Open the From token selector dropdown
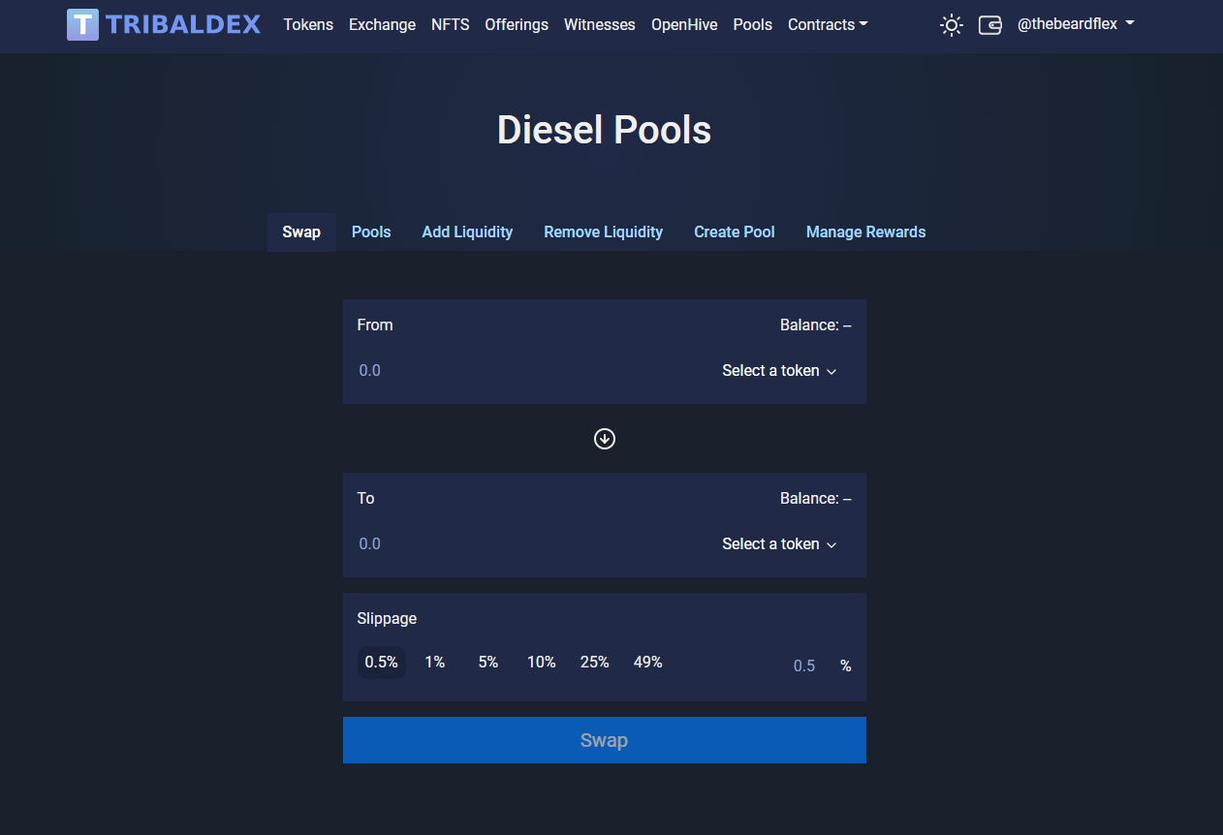 [779, 371]
